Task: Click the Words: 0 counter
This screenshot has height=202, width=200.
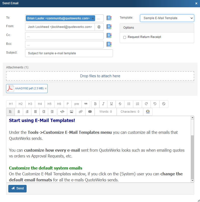Action: 106,112
